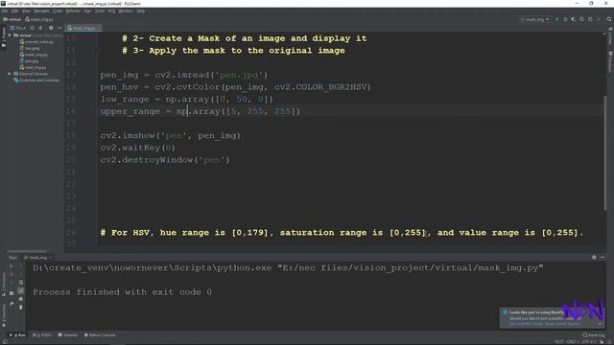Viewport: 614px width, 345px height.
Task: Open the Help menu
Action: pyautogui.click(x=141, y=11)
